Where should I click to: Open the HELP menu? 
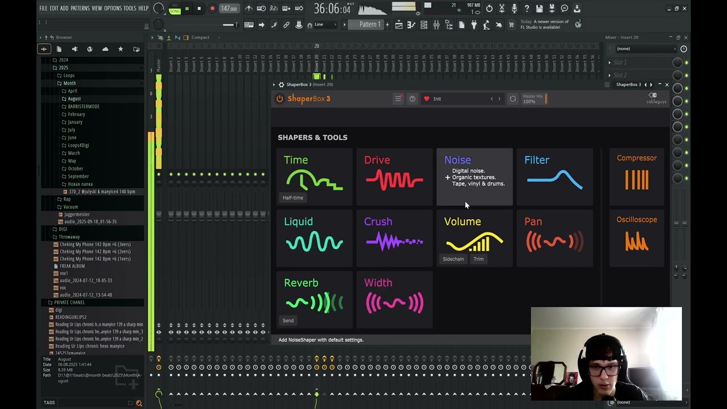[143, 9]
